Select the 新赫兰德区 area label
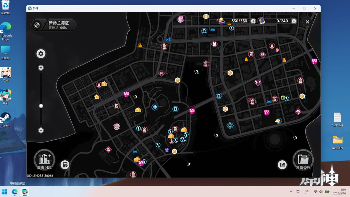350x197 pixels. 59,23
